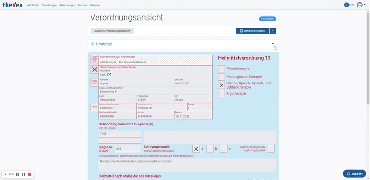Collapse the recorder bar back arrow

point(6,174)
